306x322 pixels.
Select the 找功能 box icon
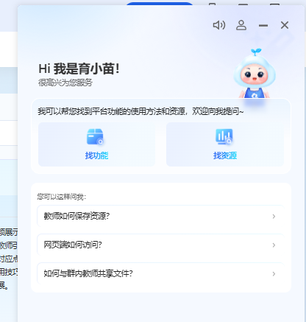coord(95,136)
